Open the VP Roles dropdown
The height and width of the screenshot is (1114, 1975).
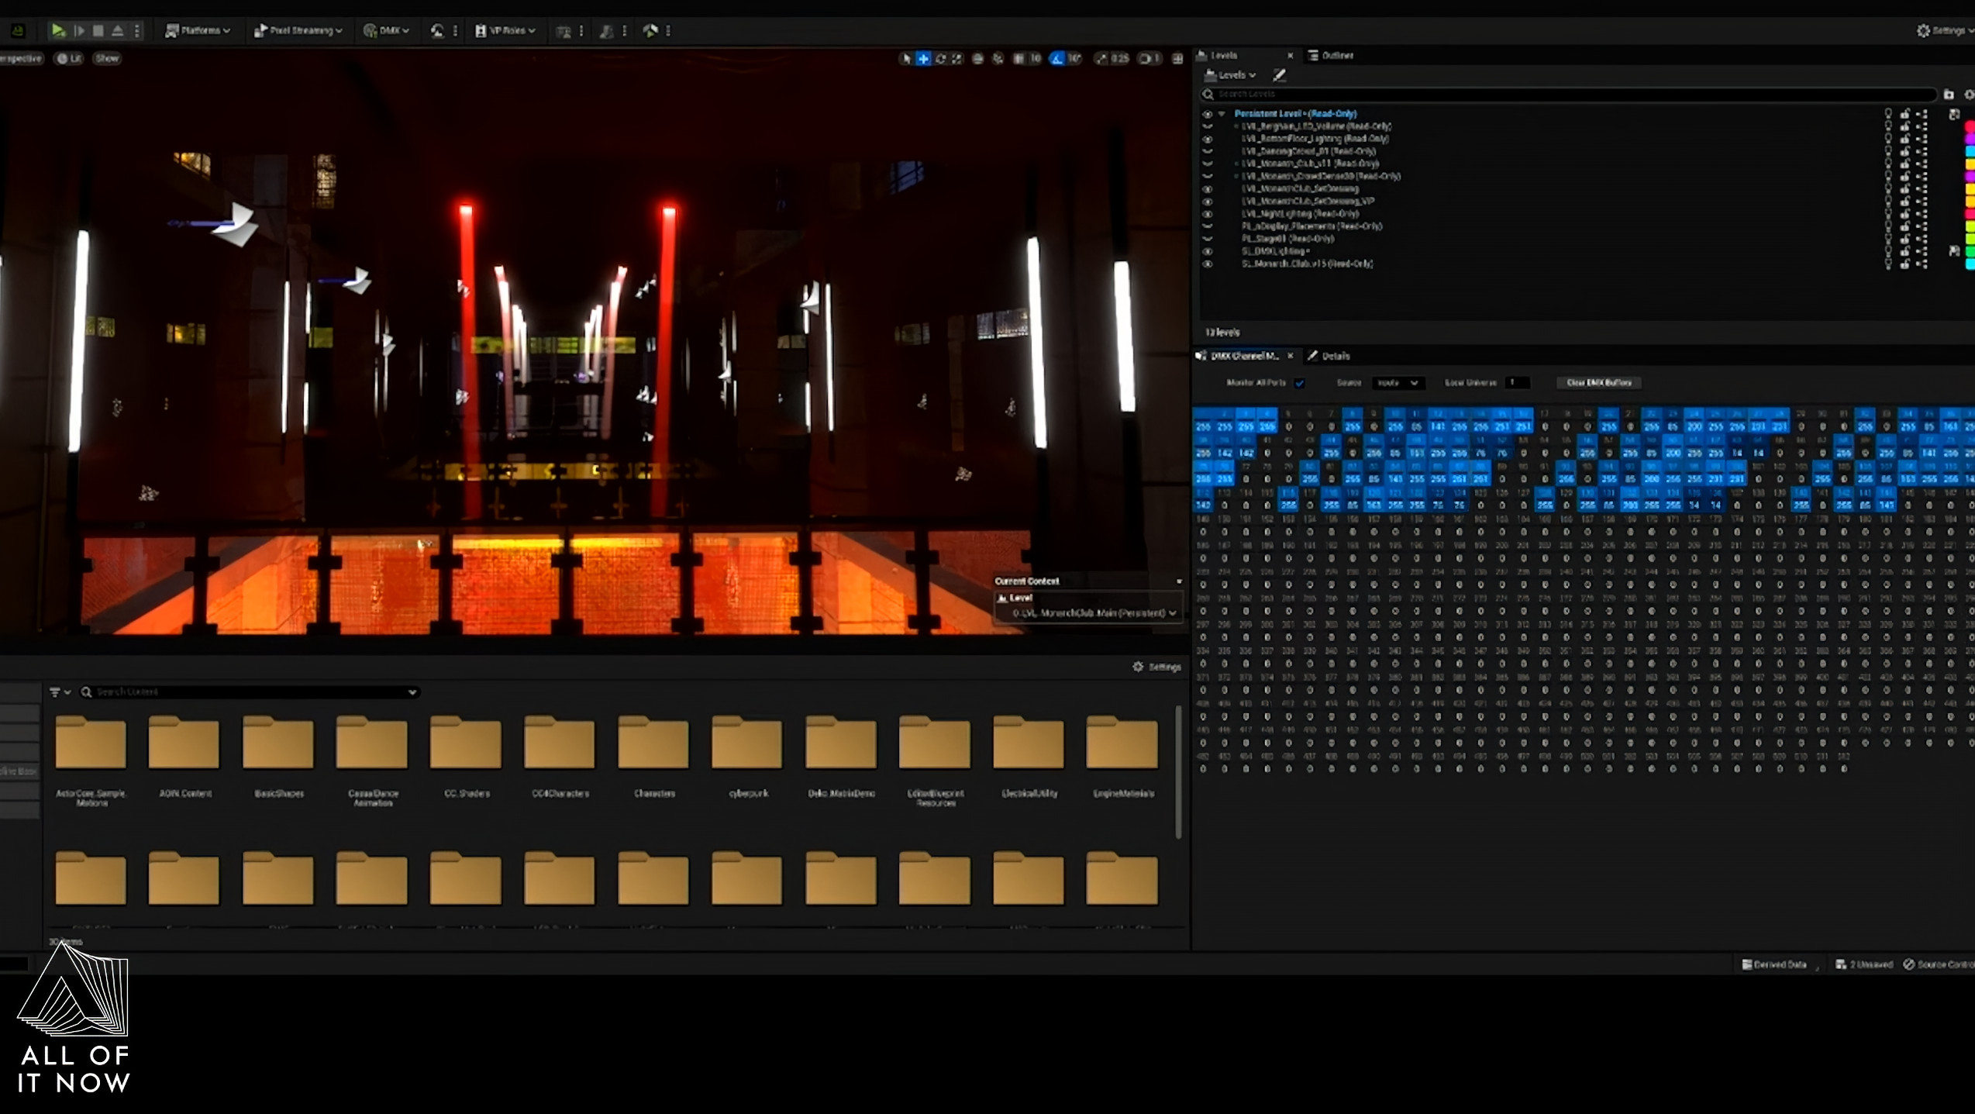click(505, 30)
